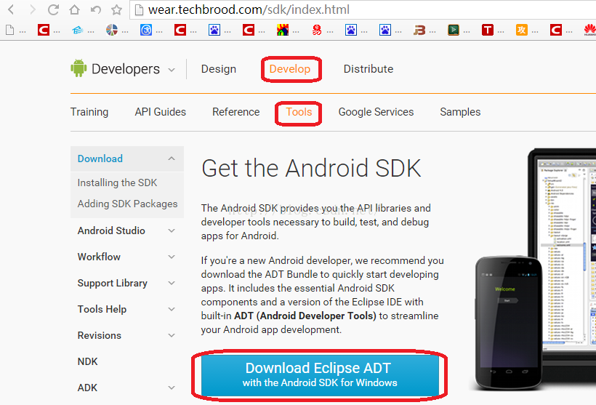Open the blank-page bookmark icon
Screen dimensions: 596x405
pos(10,30)
